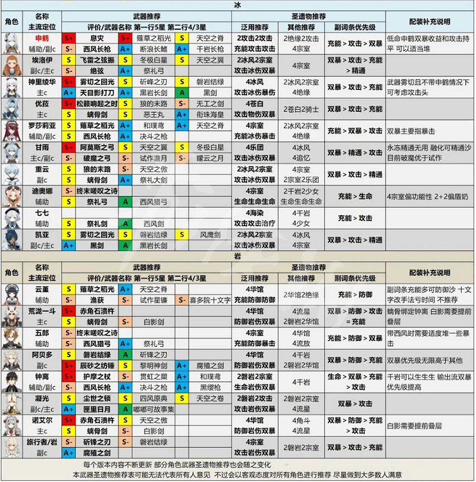
Task: Click the 风鹰剑 weapon cell
Action: [x=210, y=235]
